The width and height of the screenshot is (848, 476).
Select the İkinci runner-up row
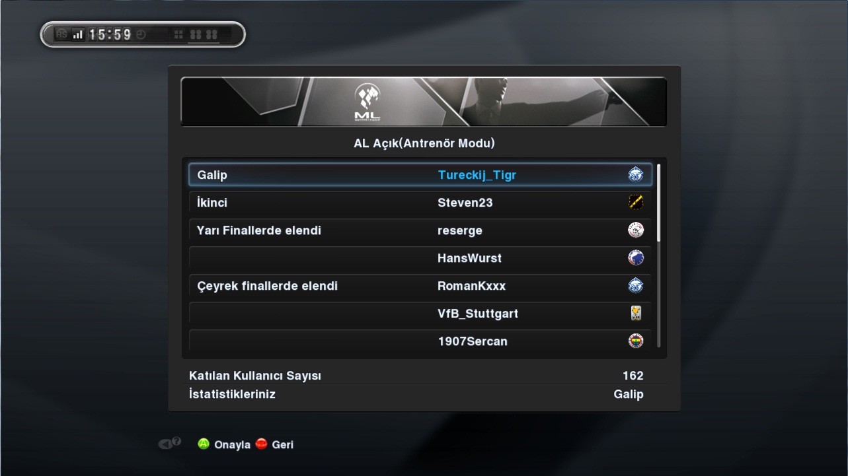[420, 203]
